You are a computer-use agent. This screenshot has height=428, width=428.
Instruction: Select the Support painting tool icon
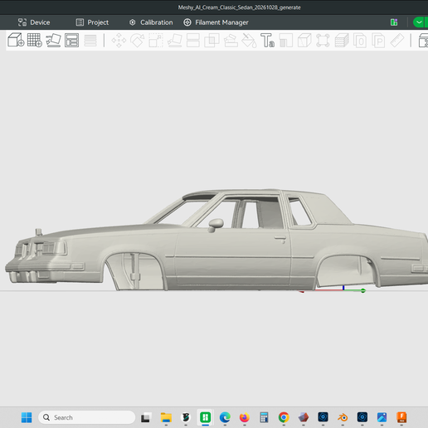pos(231,41)
